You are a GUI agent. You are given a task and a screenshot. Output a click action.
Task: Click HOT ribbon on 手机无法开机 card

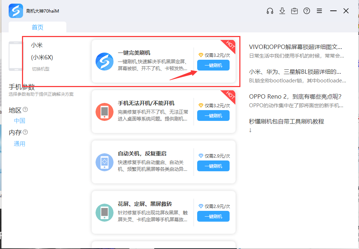point(229,96)
